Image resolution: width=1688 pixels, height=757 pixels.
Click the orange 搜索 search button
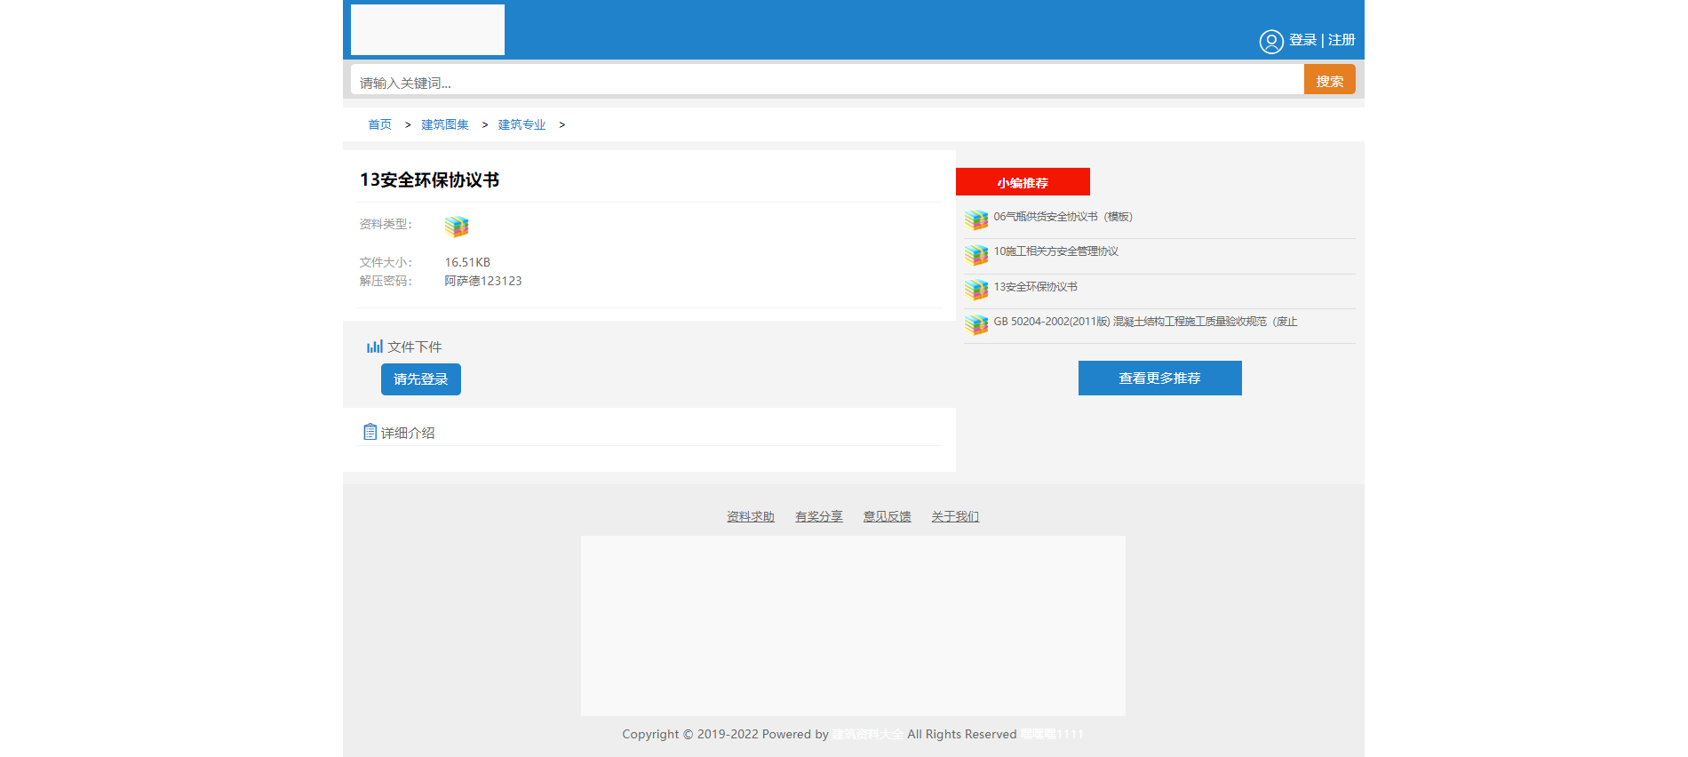(x=1330, y=80)
